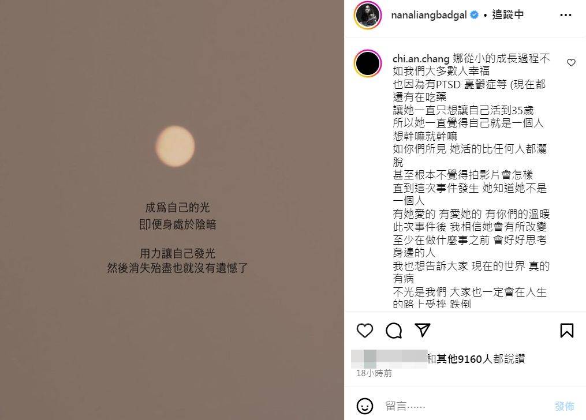Click the blurred liker name before 和其他
This screenshot has width=586, height=420.
[389, 359]
